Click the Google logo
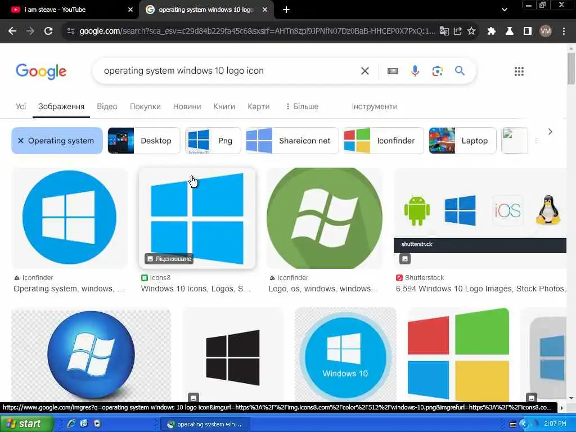 tap(41, 71)
